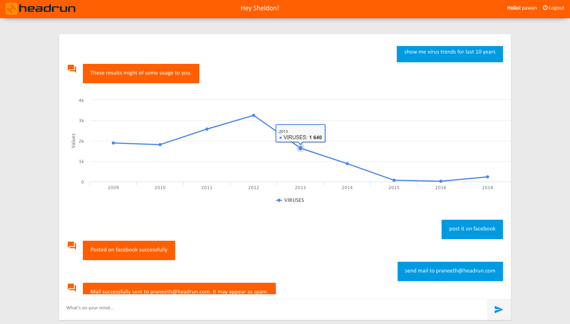
Task: Click the 'Hey Sheldon!' header title
Action: (x=260, y=8)
